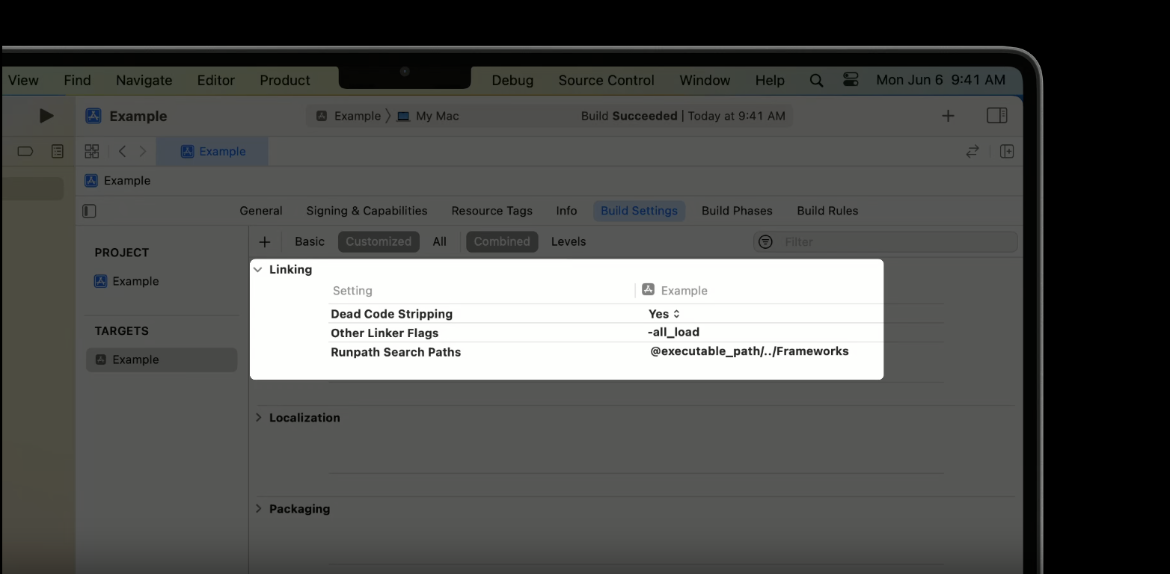
Task: Switch to the Resource Tags tab
Action: click(x=491, y=211)
